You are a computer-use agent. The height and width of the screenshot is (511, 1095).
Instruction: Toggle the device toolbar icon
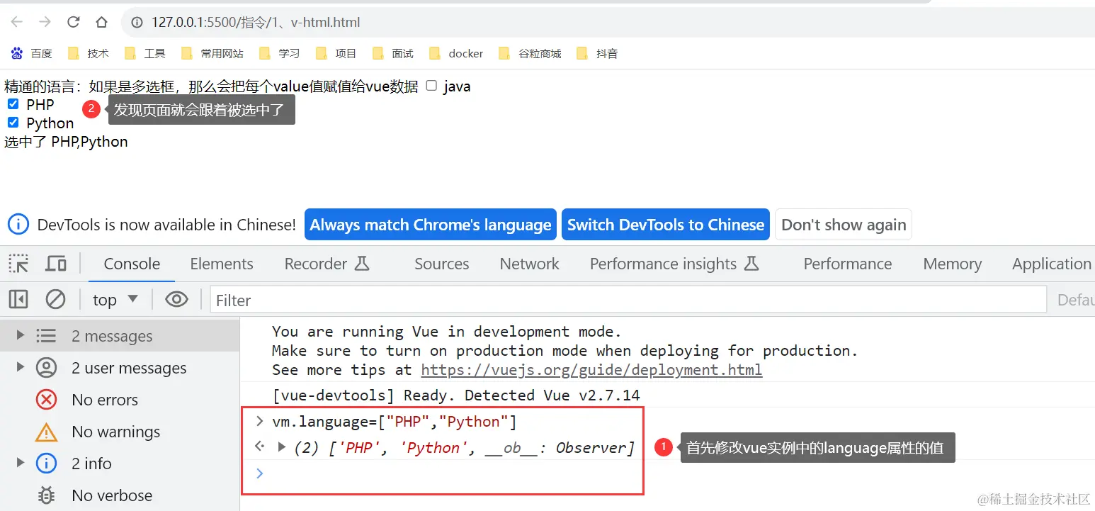[x=56, y=264]
